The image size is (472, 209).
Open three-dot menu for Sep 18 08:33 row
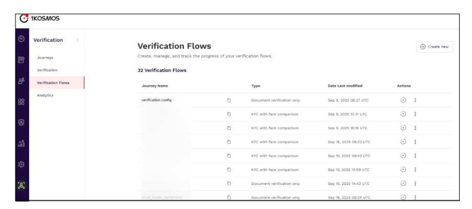pyautogui.click(x=415, y=142)
